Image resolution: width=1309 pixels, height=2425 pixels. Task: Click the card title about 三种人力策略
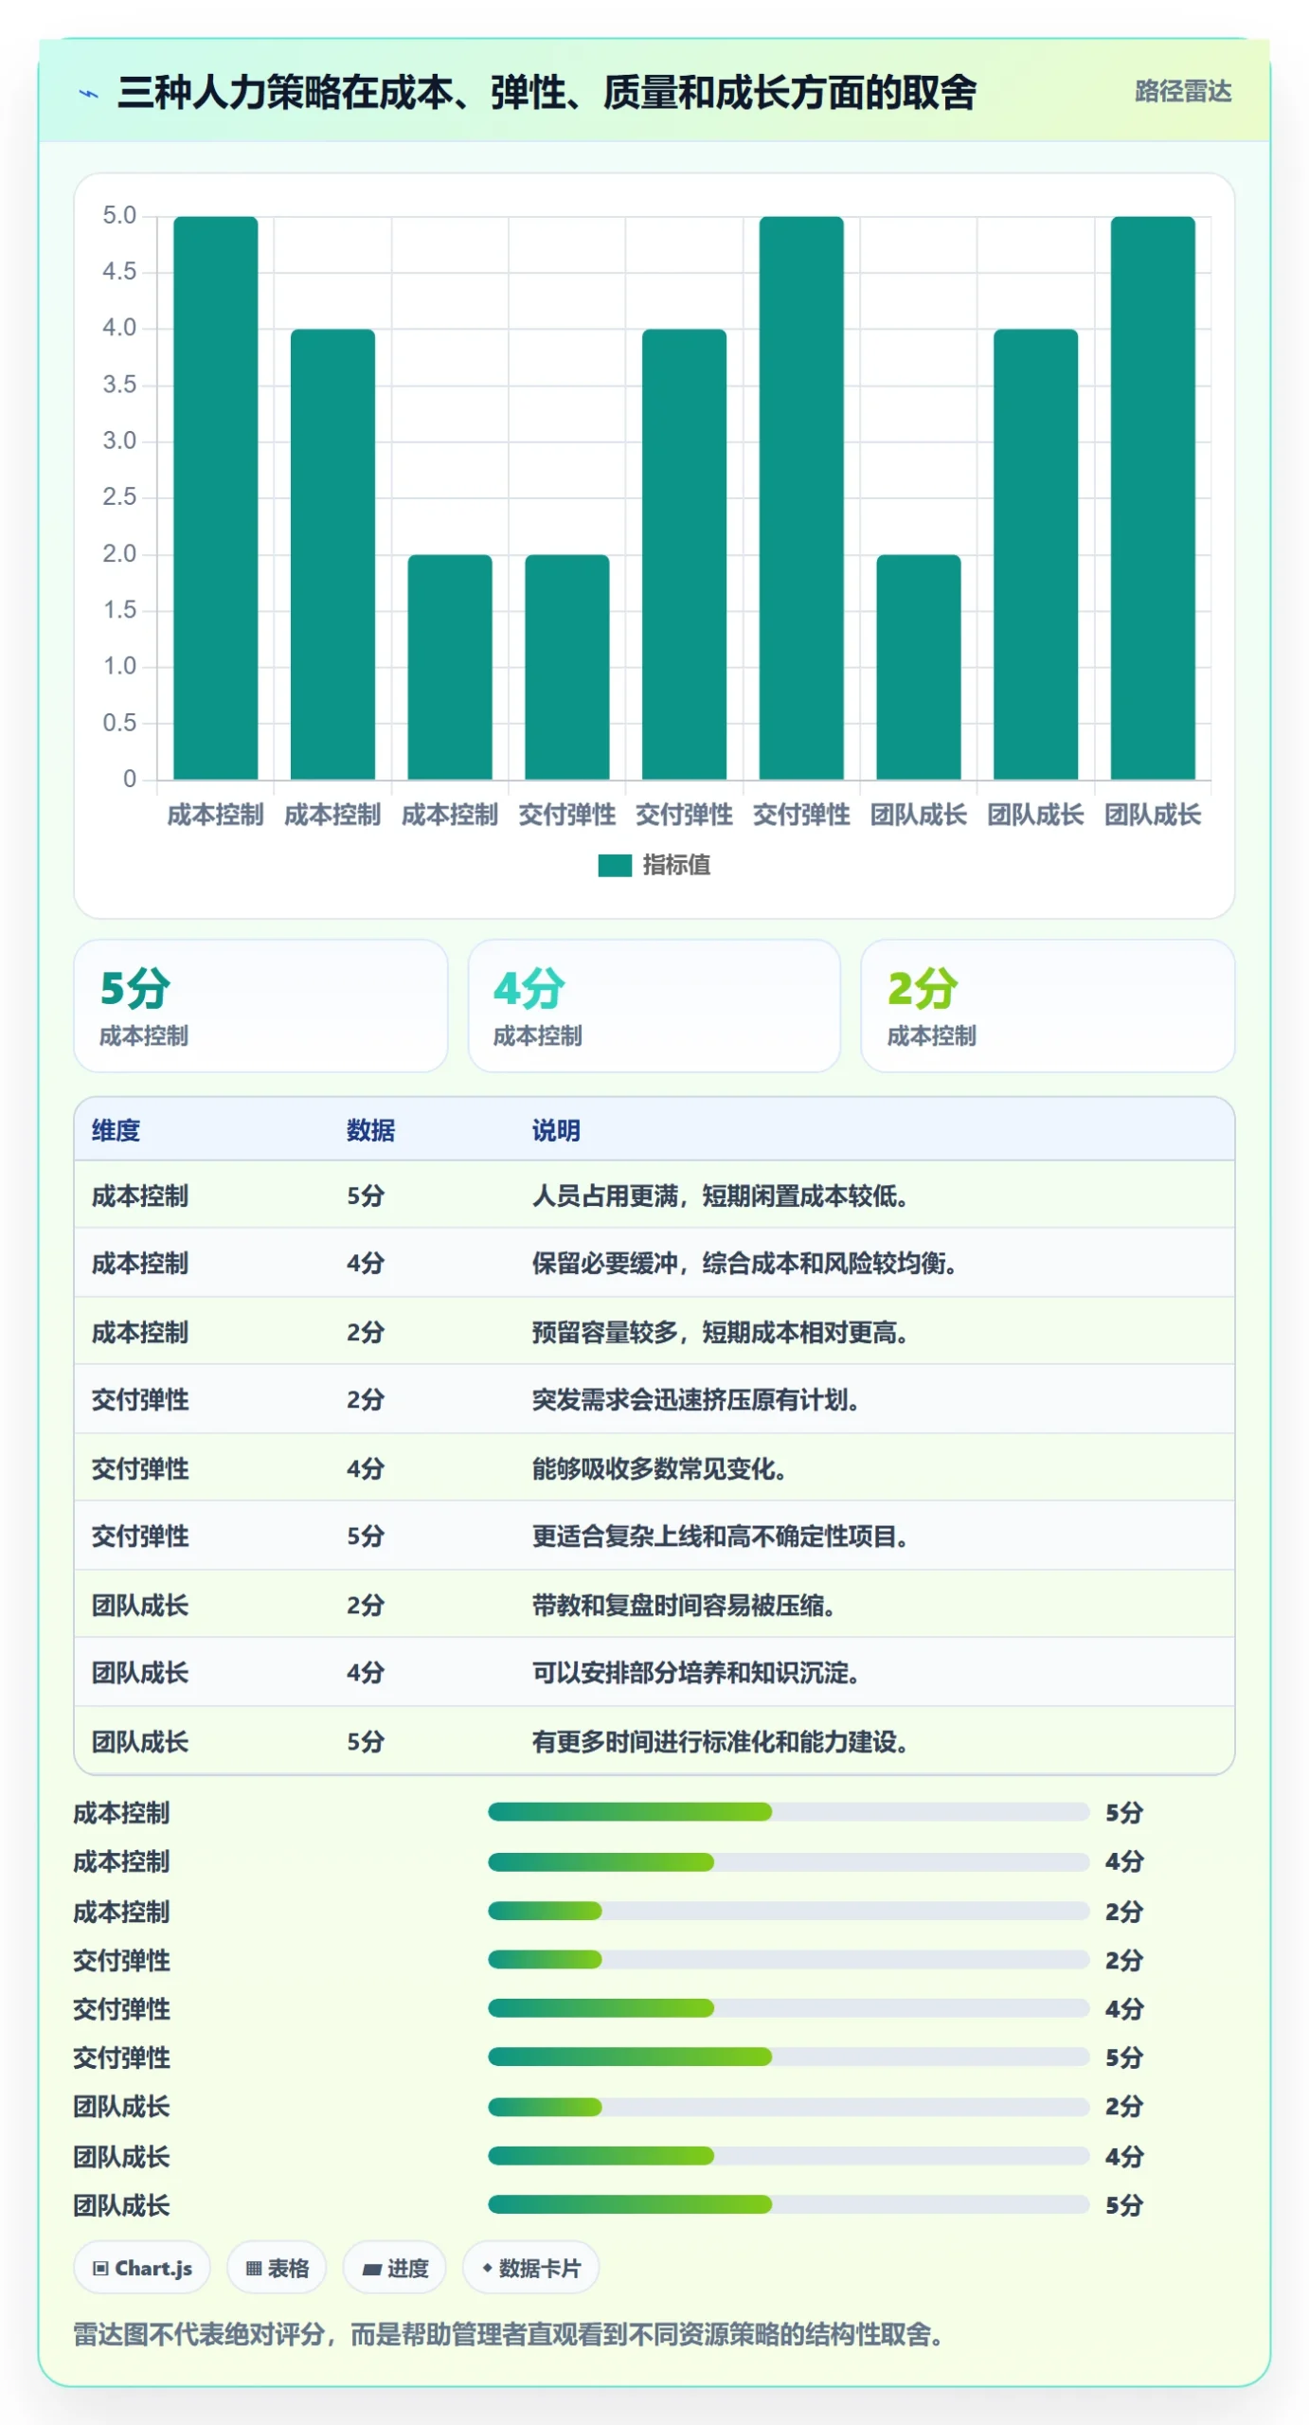[x=547, y=93]
